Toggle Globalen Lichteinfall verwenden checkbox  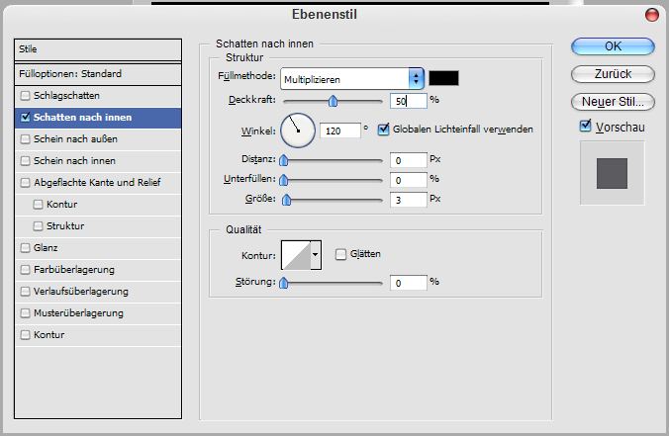[384, 129]
